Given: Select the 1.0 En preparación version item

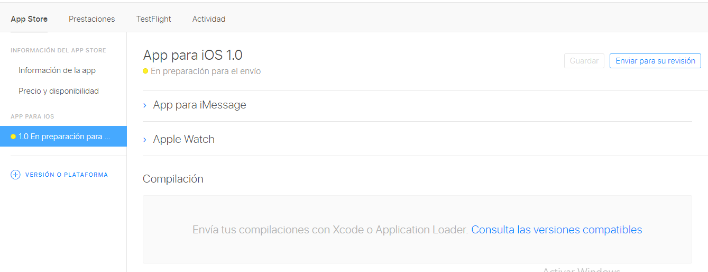Looking at the screenshot, I should coord(64,137).
